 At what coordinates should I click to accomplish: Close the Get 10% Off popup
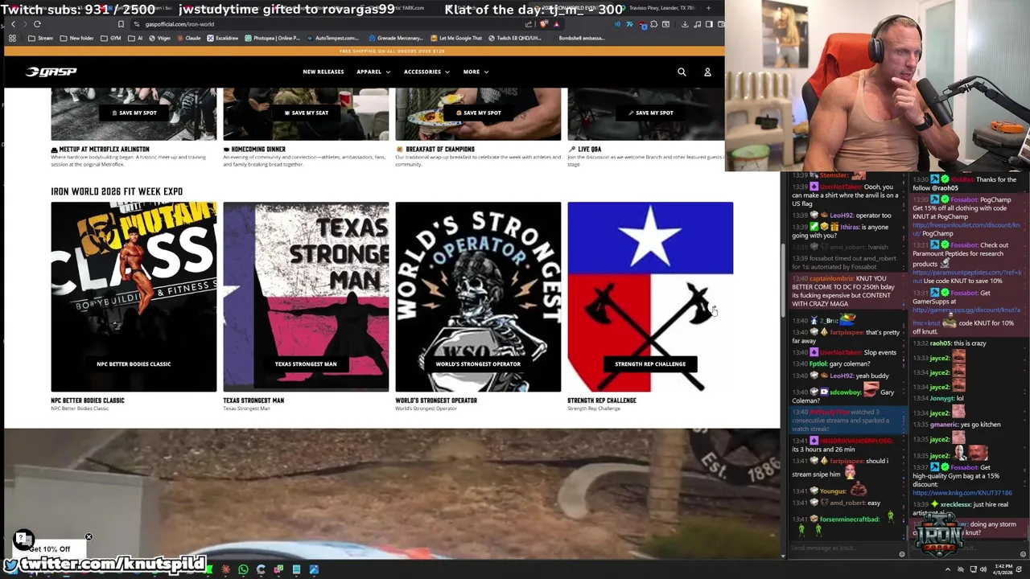tap(89, 536)
